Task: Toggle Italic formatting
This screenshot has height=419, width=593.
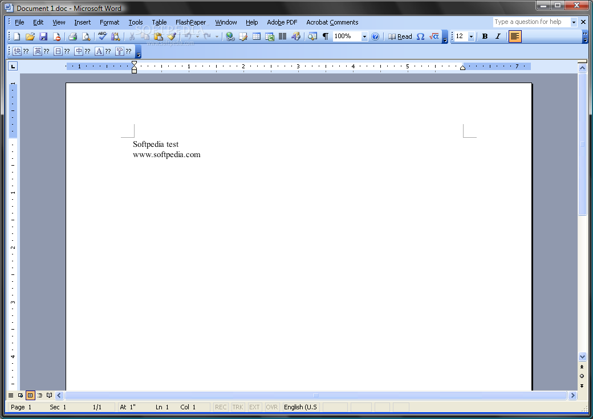Action: point(498,36)
